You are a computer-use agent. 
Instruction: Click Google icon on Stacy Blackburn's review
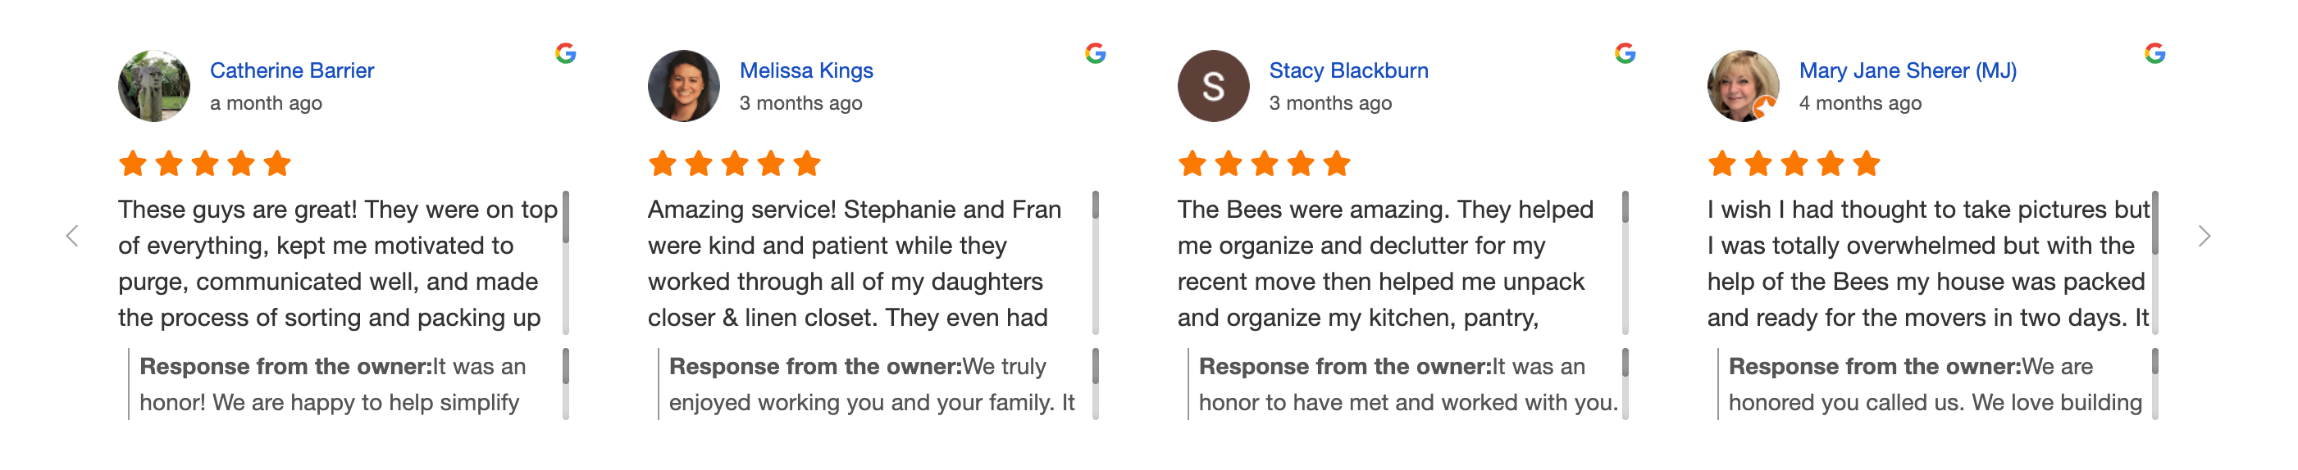[1625, 53]
